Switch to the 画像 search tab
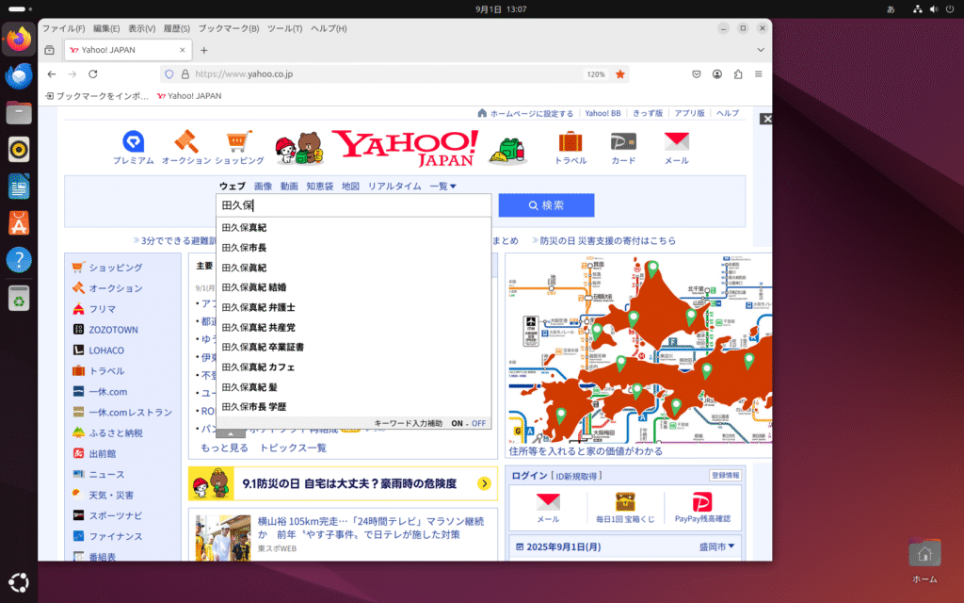Image resolution: width=964 pixels, height=603 pixels. [x=264, y=186]
